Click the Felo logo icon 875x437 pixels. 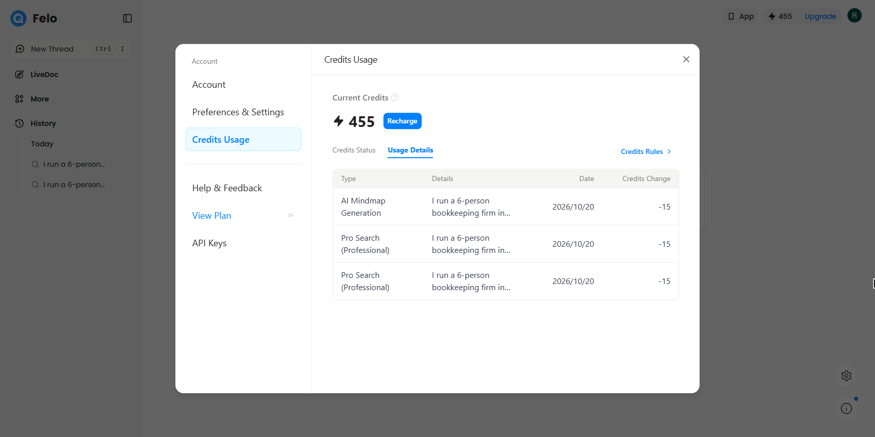[18, 18]
